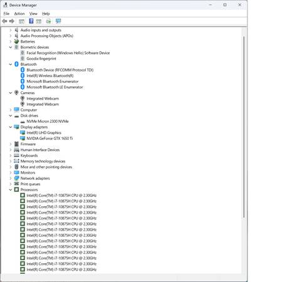Select Intel(R) Wireless Bluetooth(R) device

50,76
